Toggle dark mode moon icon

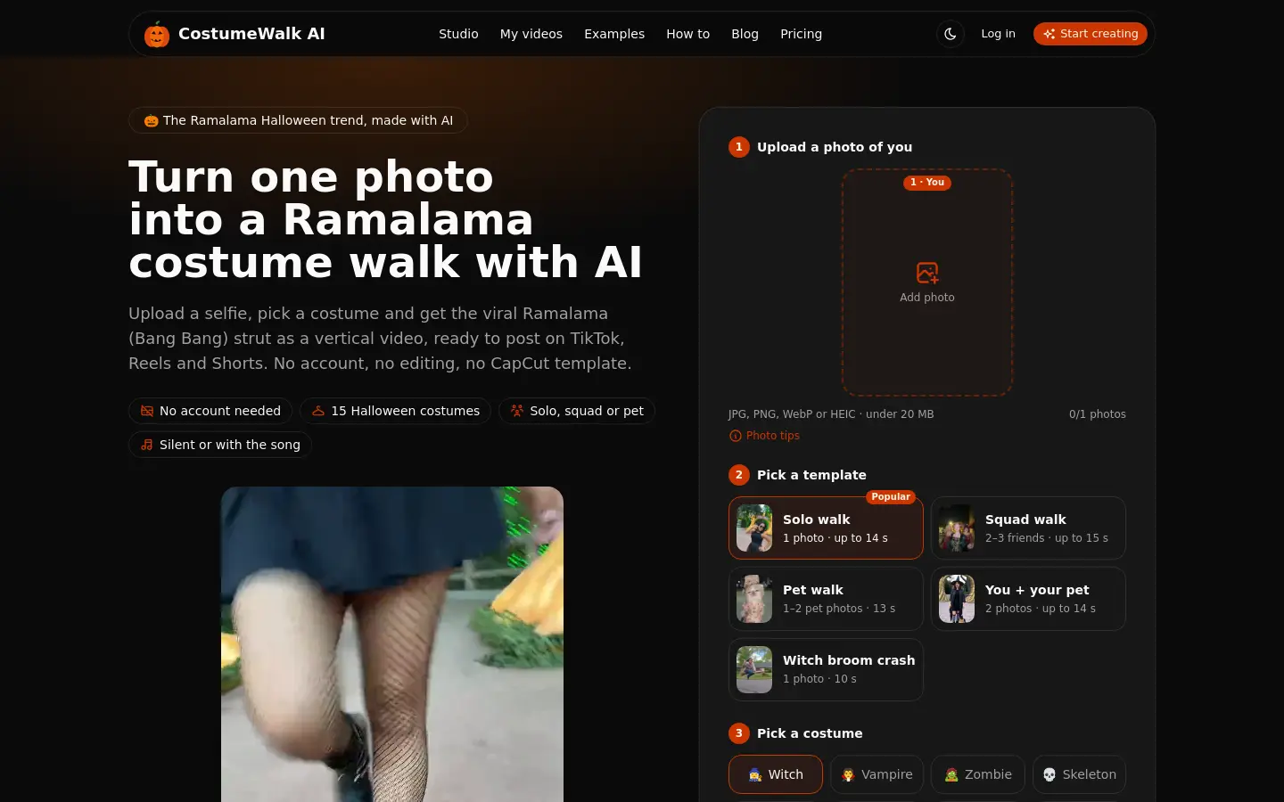pyautogui.click(x=951, y=34)
